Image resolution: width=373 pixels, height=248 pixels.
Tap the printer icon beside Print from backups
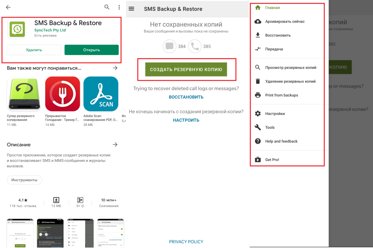coord(258,95)
